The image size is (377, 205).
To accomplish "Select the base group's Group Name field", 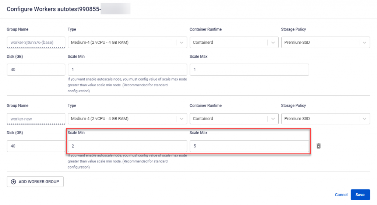I will (x=36, y=42).
